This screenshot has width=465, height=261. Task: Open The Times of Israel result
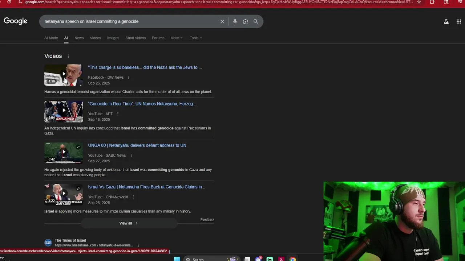pyautogui.click(x=70, y=240)
